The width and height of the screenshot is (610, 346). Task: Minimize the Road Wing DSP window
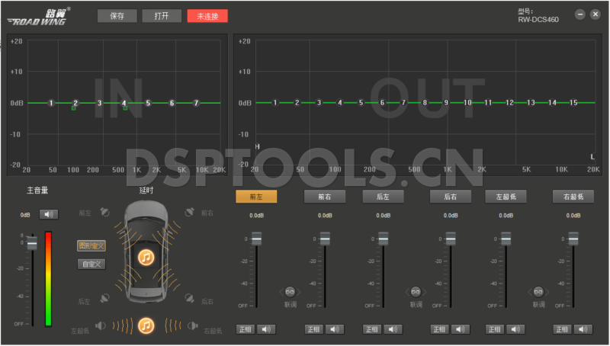[x=580, y=14]
